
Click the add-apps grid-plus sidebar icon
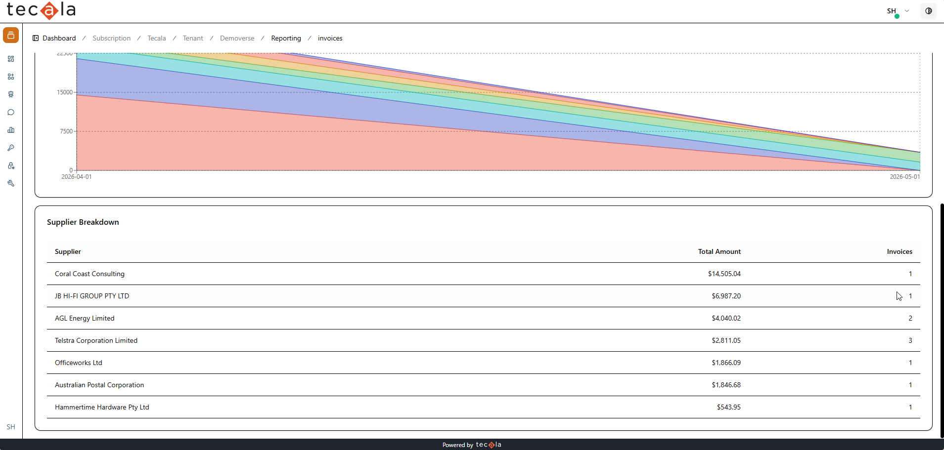pyautogui.click(x=11, y=77)
